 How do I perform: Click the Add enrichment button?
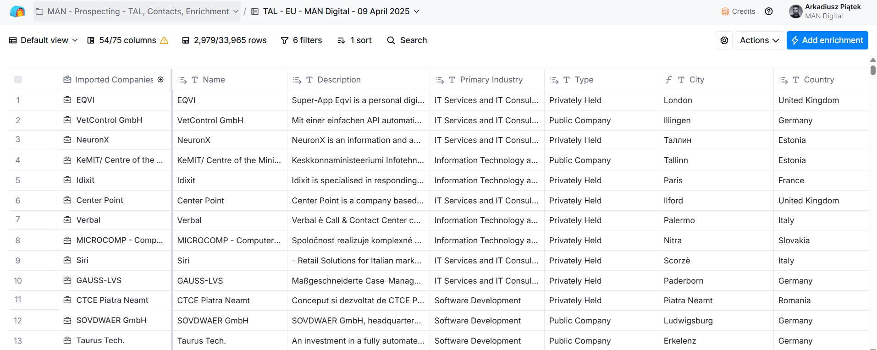point(827,40)
